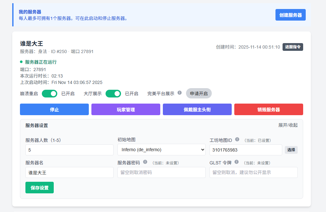Collapse settings via 展开/收起

point(288,125)
